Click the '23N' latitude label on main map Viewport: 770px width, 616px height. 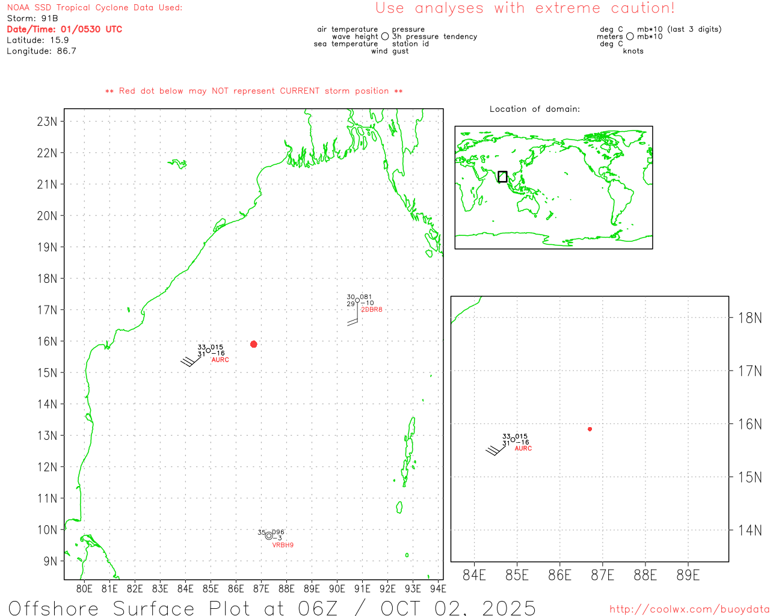47,122
